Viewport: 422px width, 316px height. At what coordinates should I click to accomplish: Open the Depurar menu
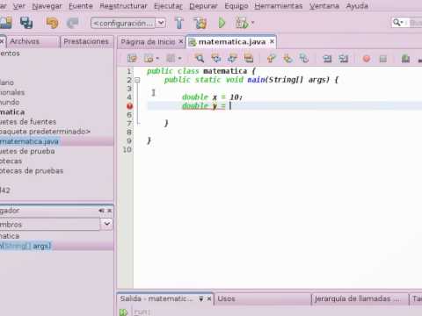pyautogui.click(x=203, y=6)
